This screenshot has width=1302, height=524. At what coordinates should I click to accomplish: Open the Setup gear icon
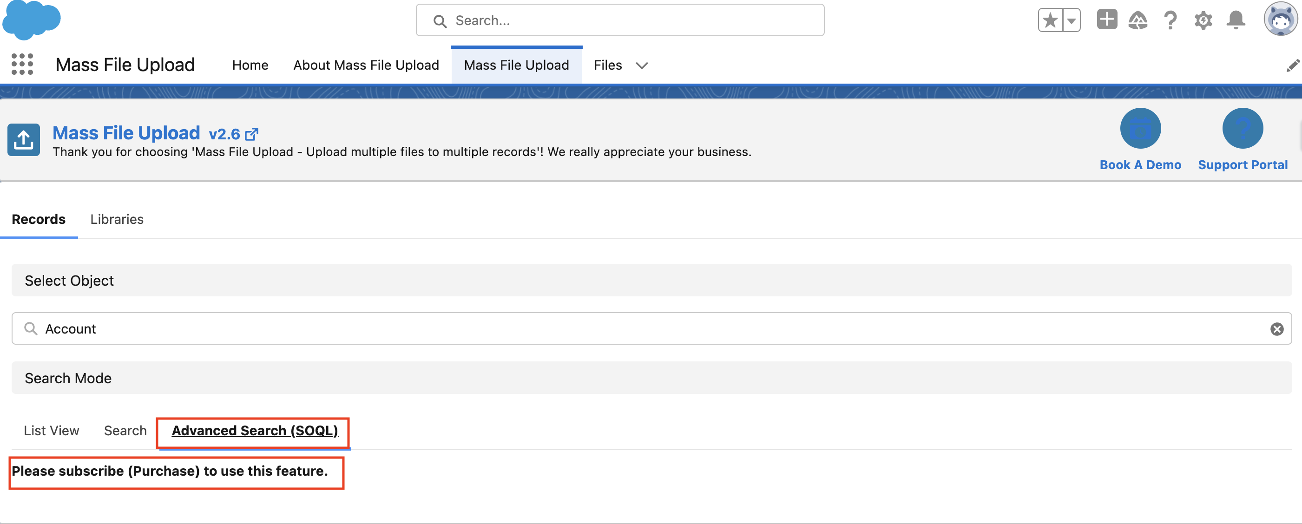[1203, 21]
